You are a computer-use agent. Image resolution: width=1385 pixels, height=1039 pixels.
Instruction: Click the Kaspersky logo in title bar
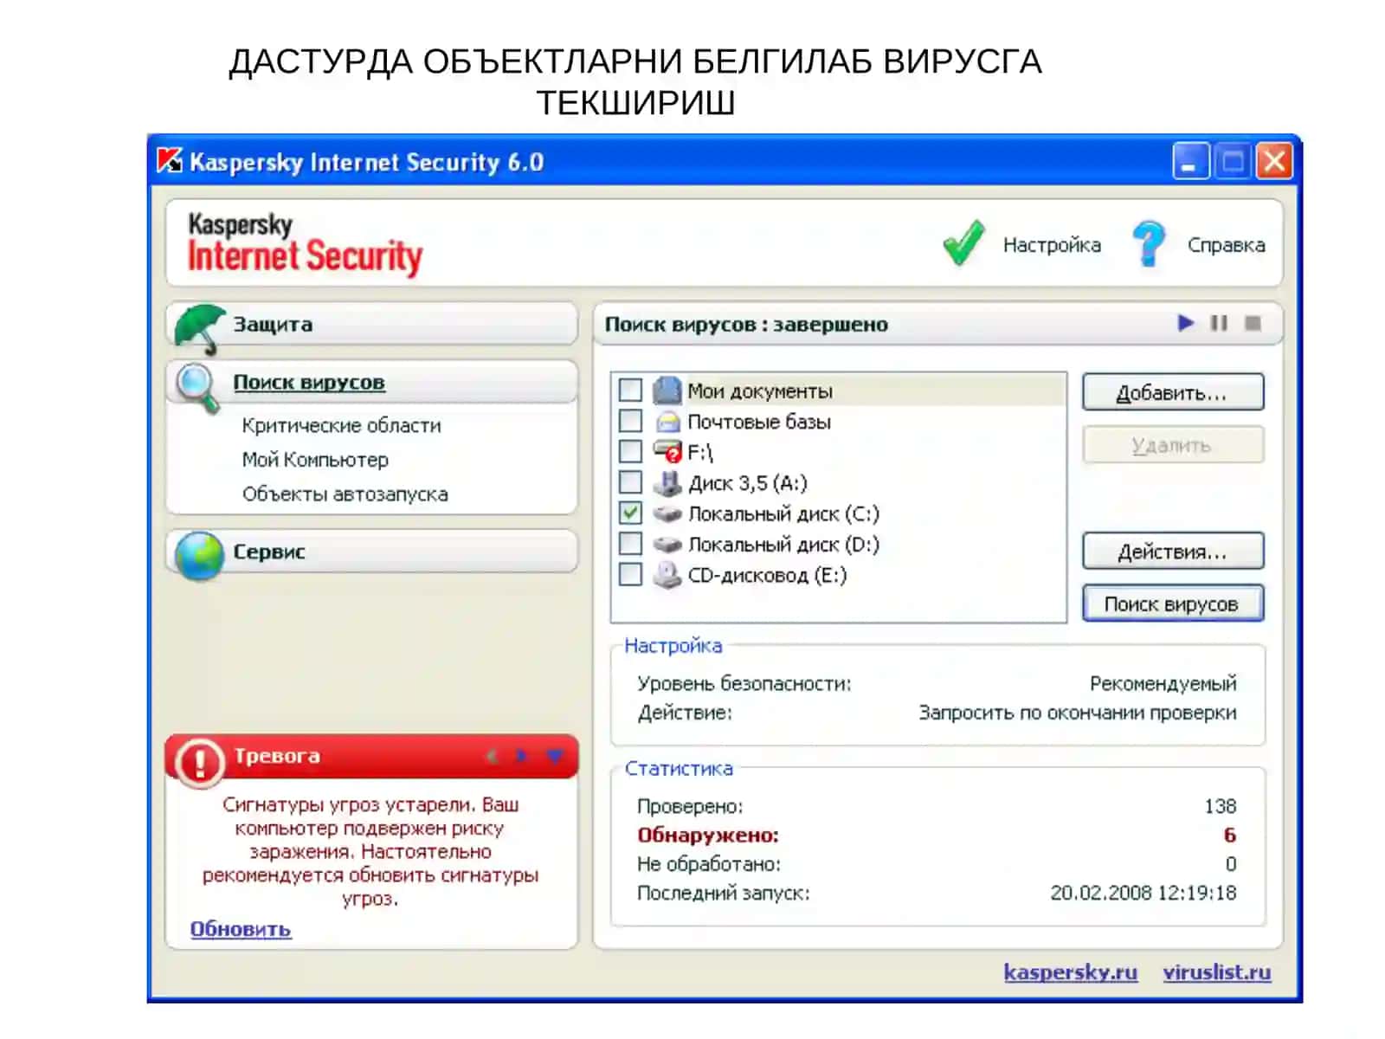pyautogui.click(x=170, y=161)
